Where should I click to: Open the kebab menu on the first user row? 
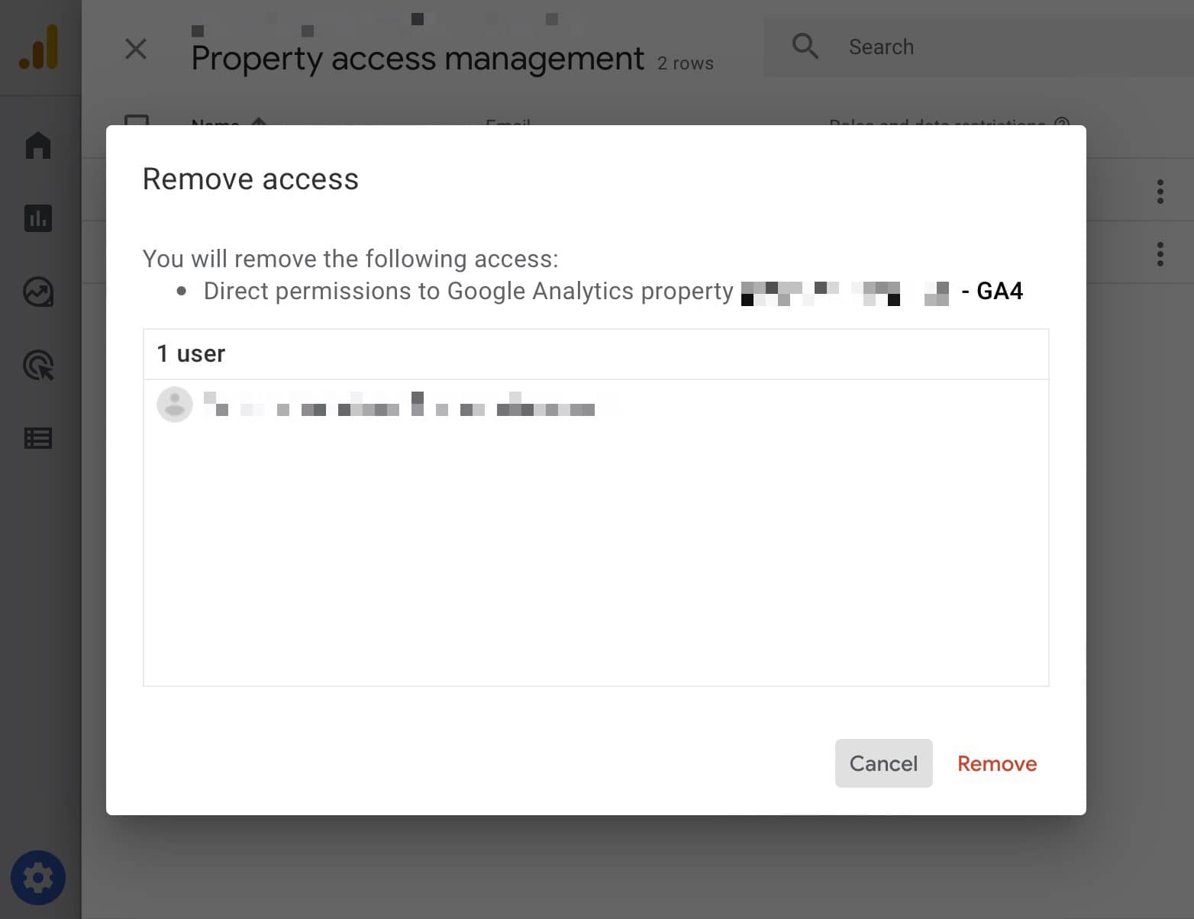1160,191
